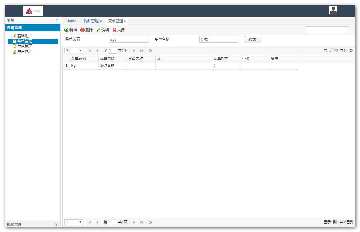The image size is (360, 232).
Task: Go to previous page in top pager
Action: pyautogui.click(x=97, y=51)
